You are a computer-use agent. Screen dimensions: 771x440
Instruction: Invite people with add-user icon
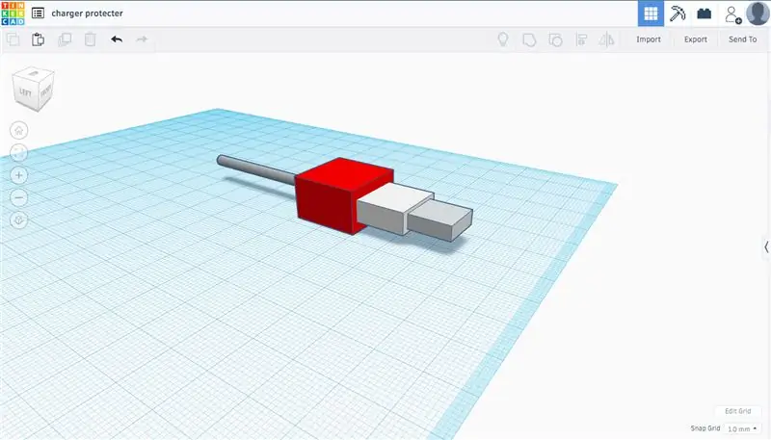click(x=732, y=14)
